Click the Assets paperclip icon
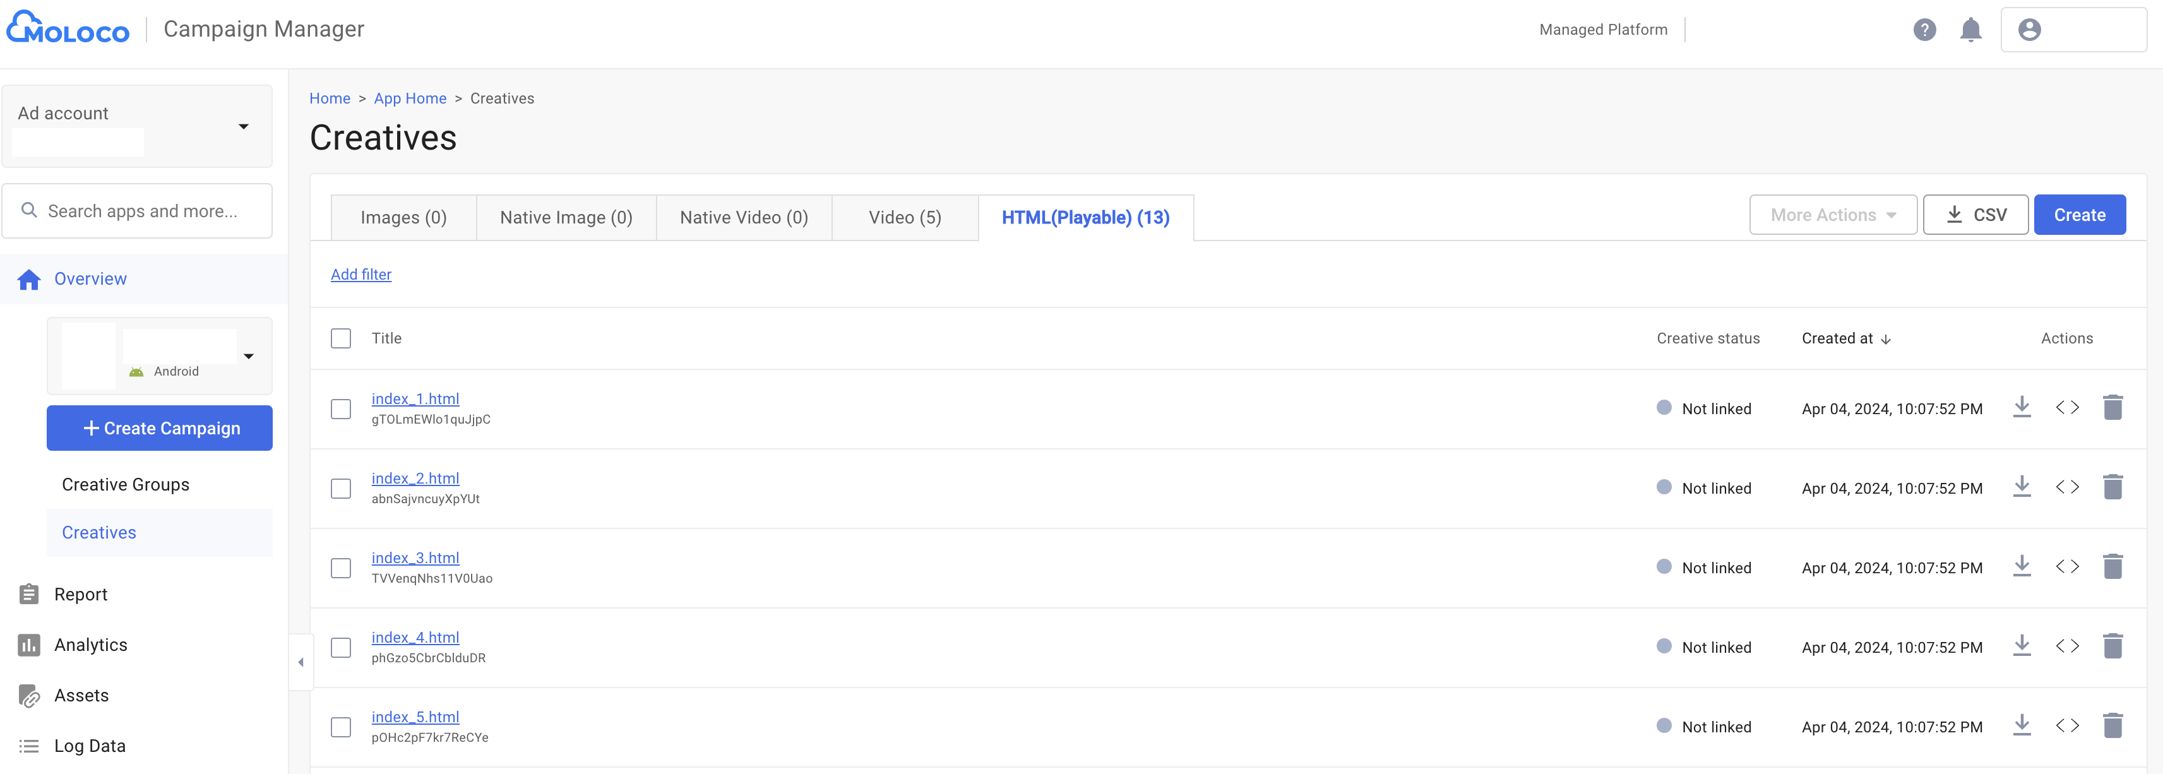Image resolution: width=2163 pixels, height=774 pixels. point(30,695)
